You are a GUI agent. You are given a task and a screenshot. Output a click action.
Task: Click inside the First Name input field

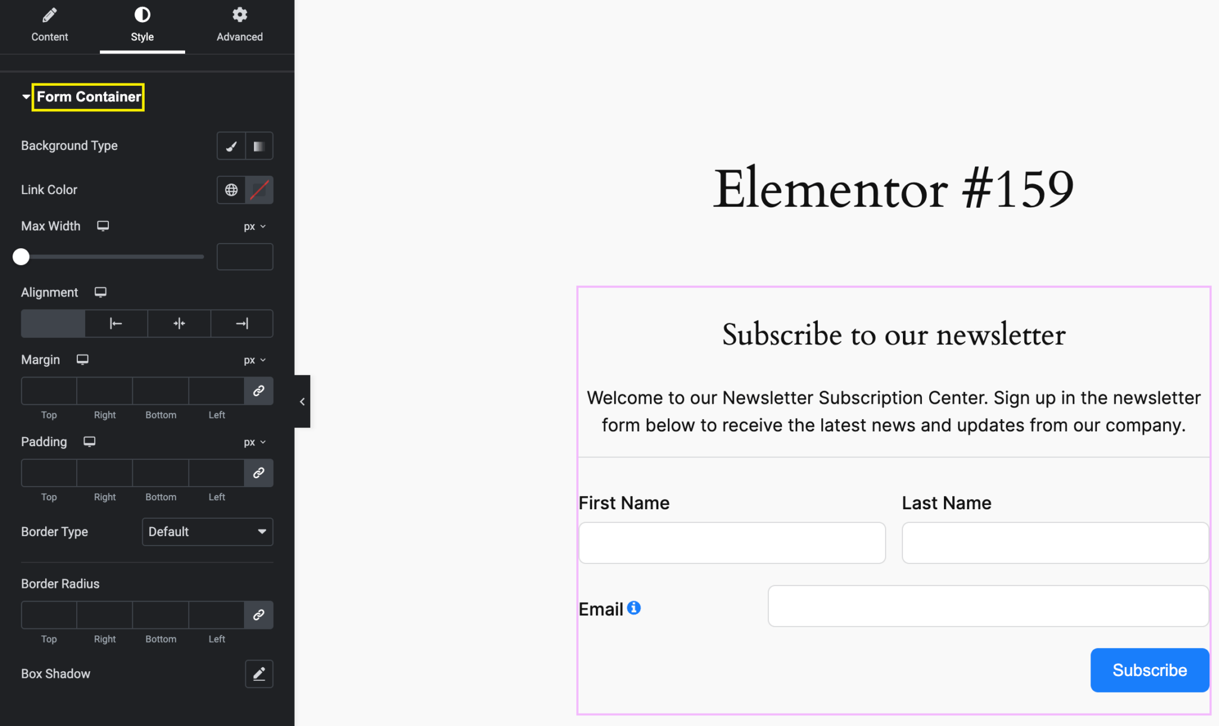click(731, 543)
